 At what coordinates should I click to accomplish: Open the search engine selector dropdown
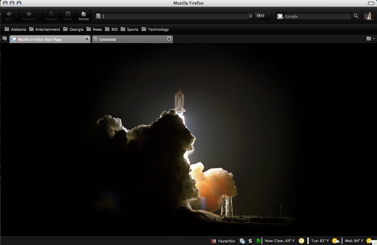coord(280,16)
